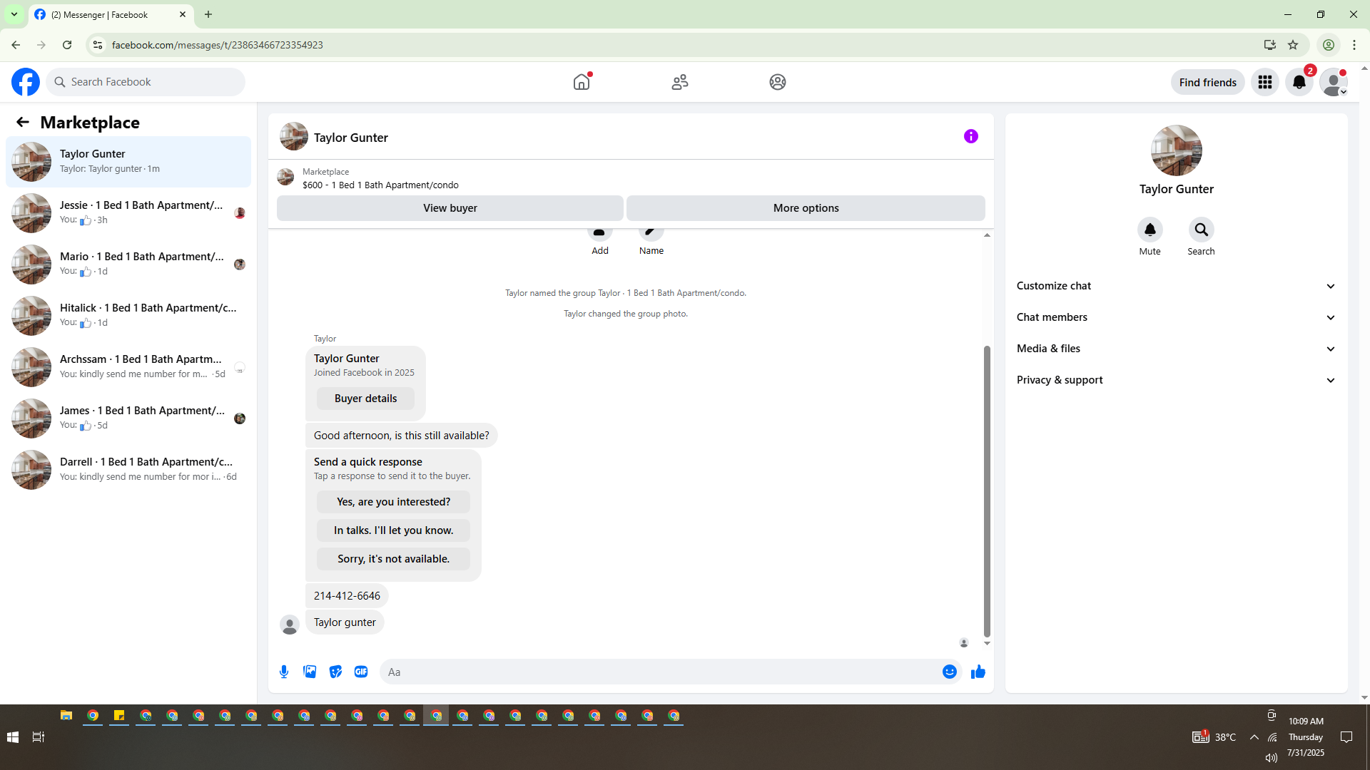Choose an emoji in message field
The width and height of the screenshot is (1370, 770).
tap(949, 672)
